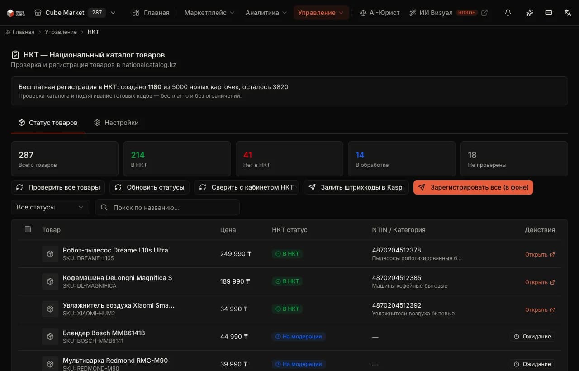Open the DeLonghi Magnifica S Открыть link
579x371 pixels.
[540, 282]
